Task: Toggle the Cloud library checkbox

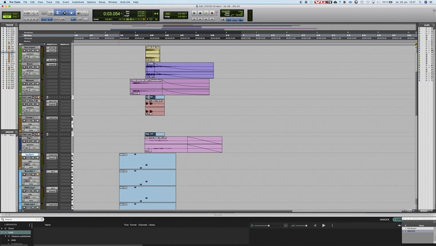Action: pyautogui.click(x=6, y=228)
